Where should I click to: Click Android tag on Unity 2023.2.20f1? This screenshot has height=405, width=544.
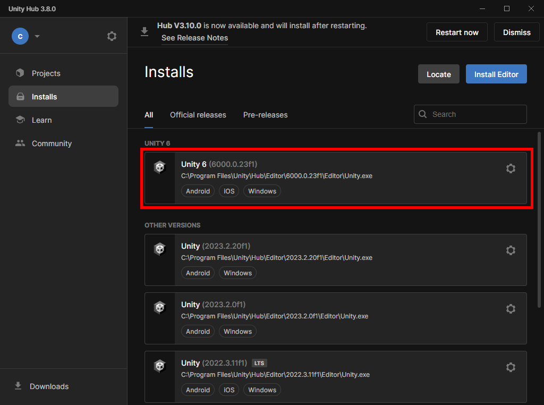coord(198,273)
